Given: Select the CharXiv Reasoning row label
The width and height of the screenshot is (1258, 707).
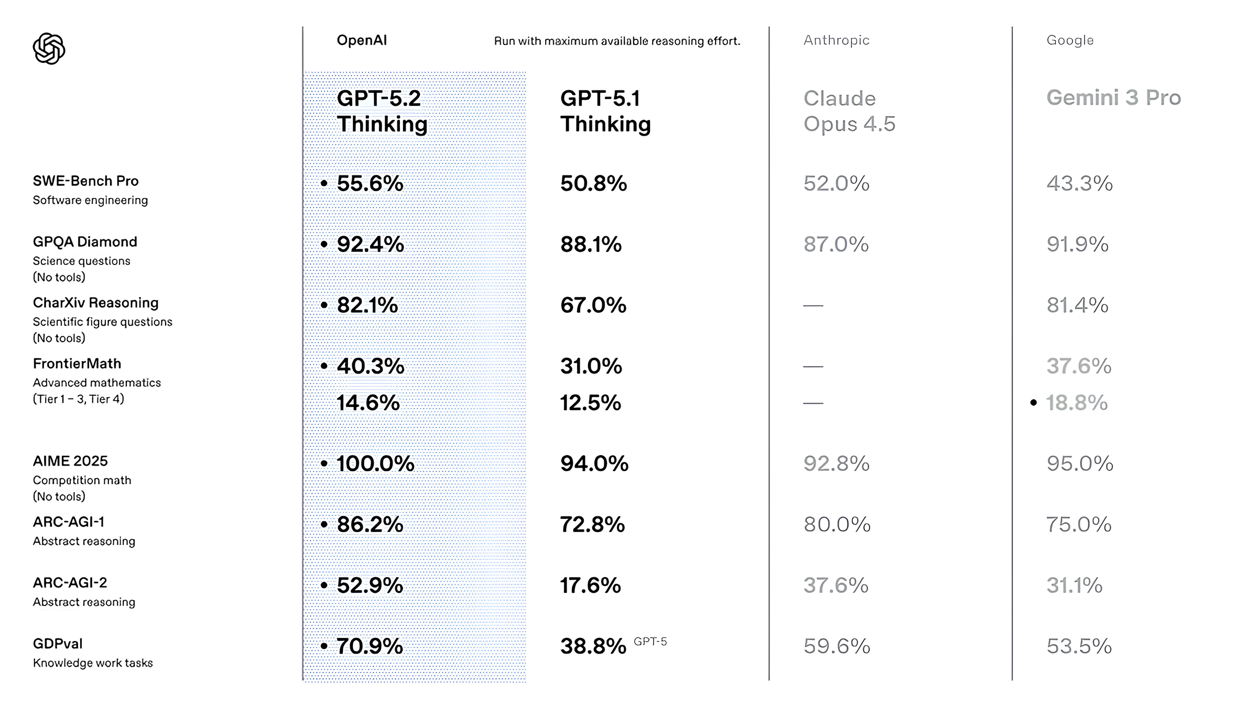Looking at the screenshot, I should pyautogui.click(x=95, y=303).
